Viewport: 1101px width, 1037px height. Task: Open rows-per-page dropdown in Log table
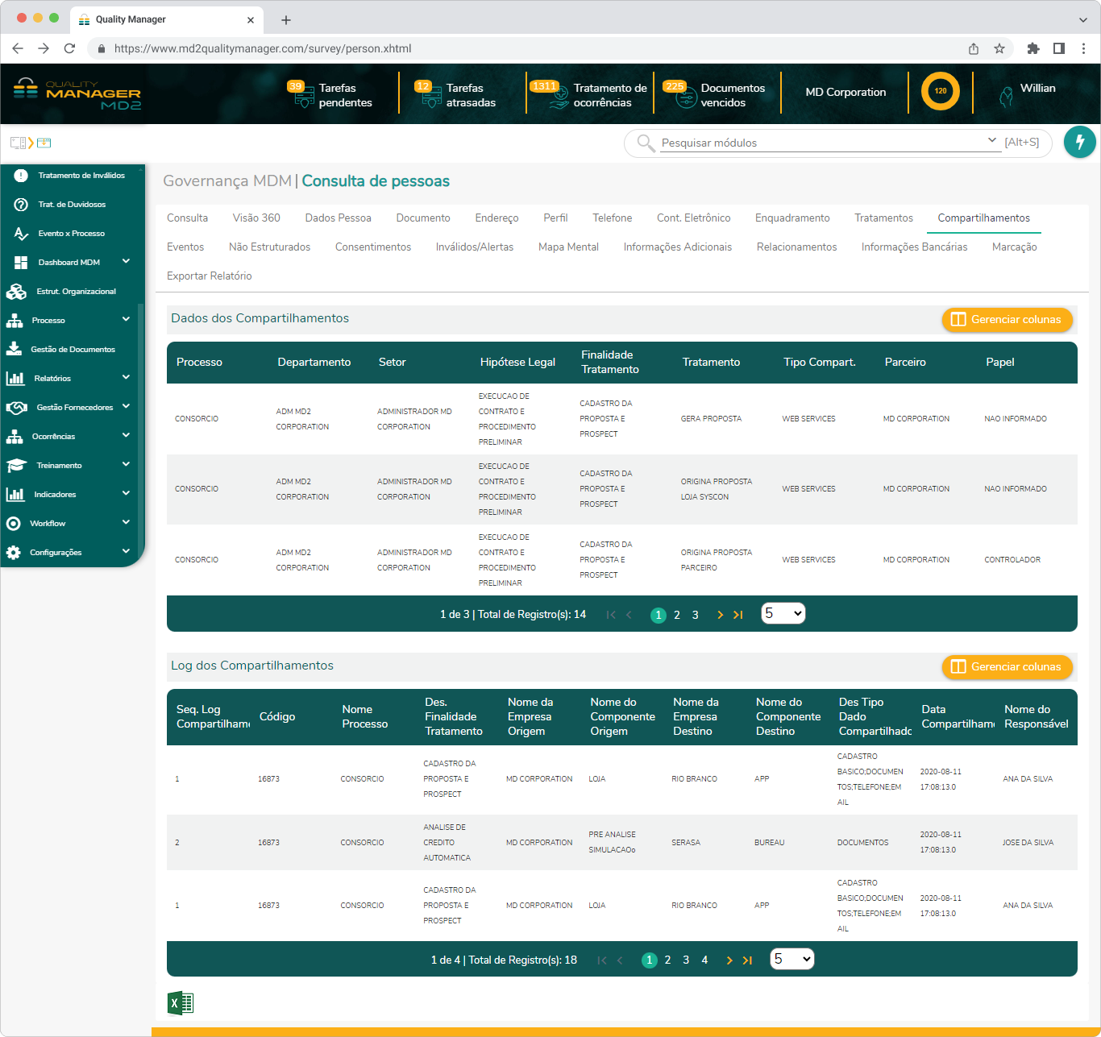pyautogui.click(x=791, y=959)
